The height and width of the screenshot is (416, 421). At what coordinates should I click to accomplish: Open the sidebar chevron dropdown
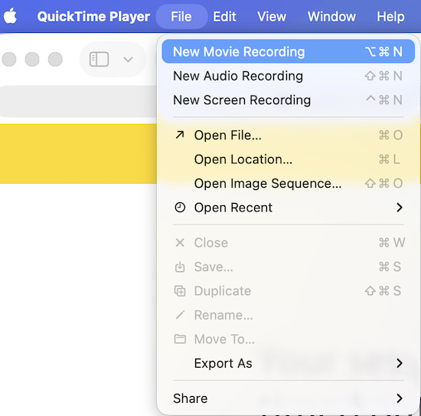point(128,59)
